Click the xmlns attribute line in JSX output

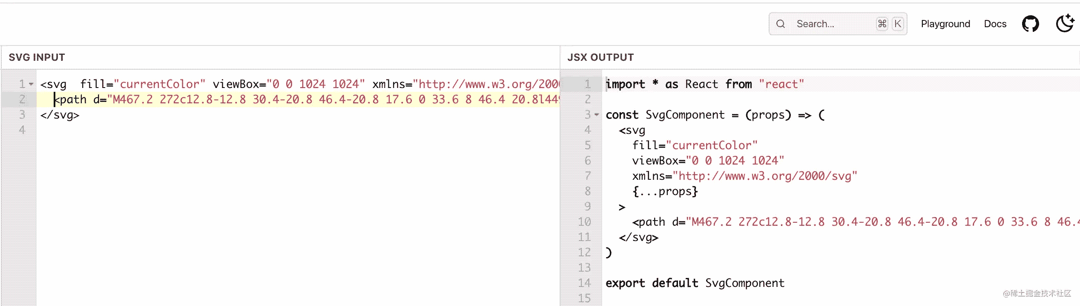click(744, 176)
